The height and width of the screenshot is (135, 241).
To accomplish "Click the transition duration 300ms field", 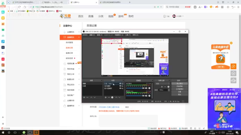I will pyautogui.click(x=163, y=90).
